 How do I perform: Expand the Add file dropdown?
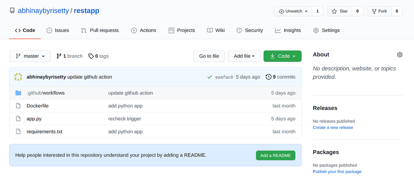point(244,56)
